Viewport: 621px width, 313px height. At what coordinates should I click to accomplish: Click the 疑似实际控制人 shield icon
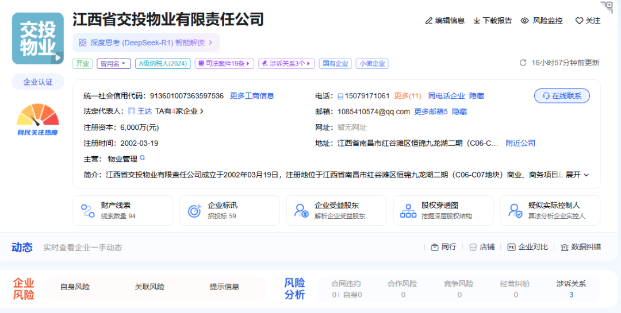click(515, 211)
